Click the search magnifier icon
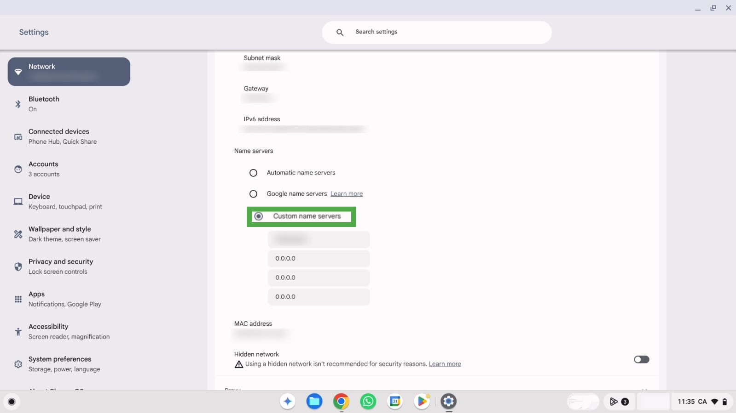This screenshot has width=736, height=413. [340, 32]
